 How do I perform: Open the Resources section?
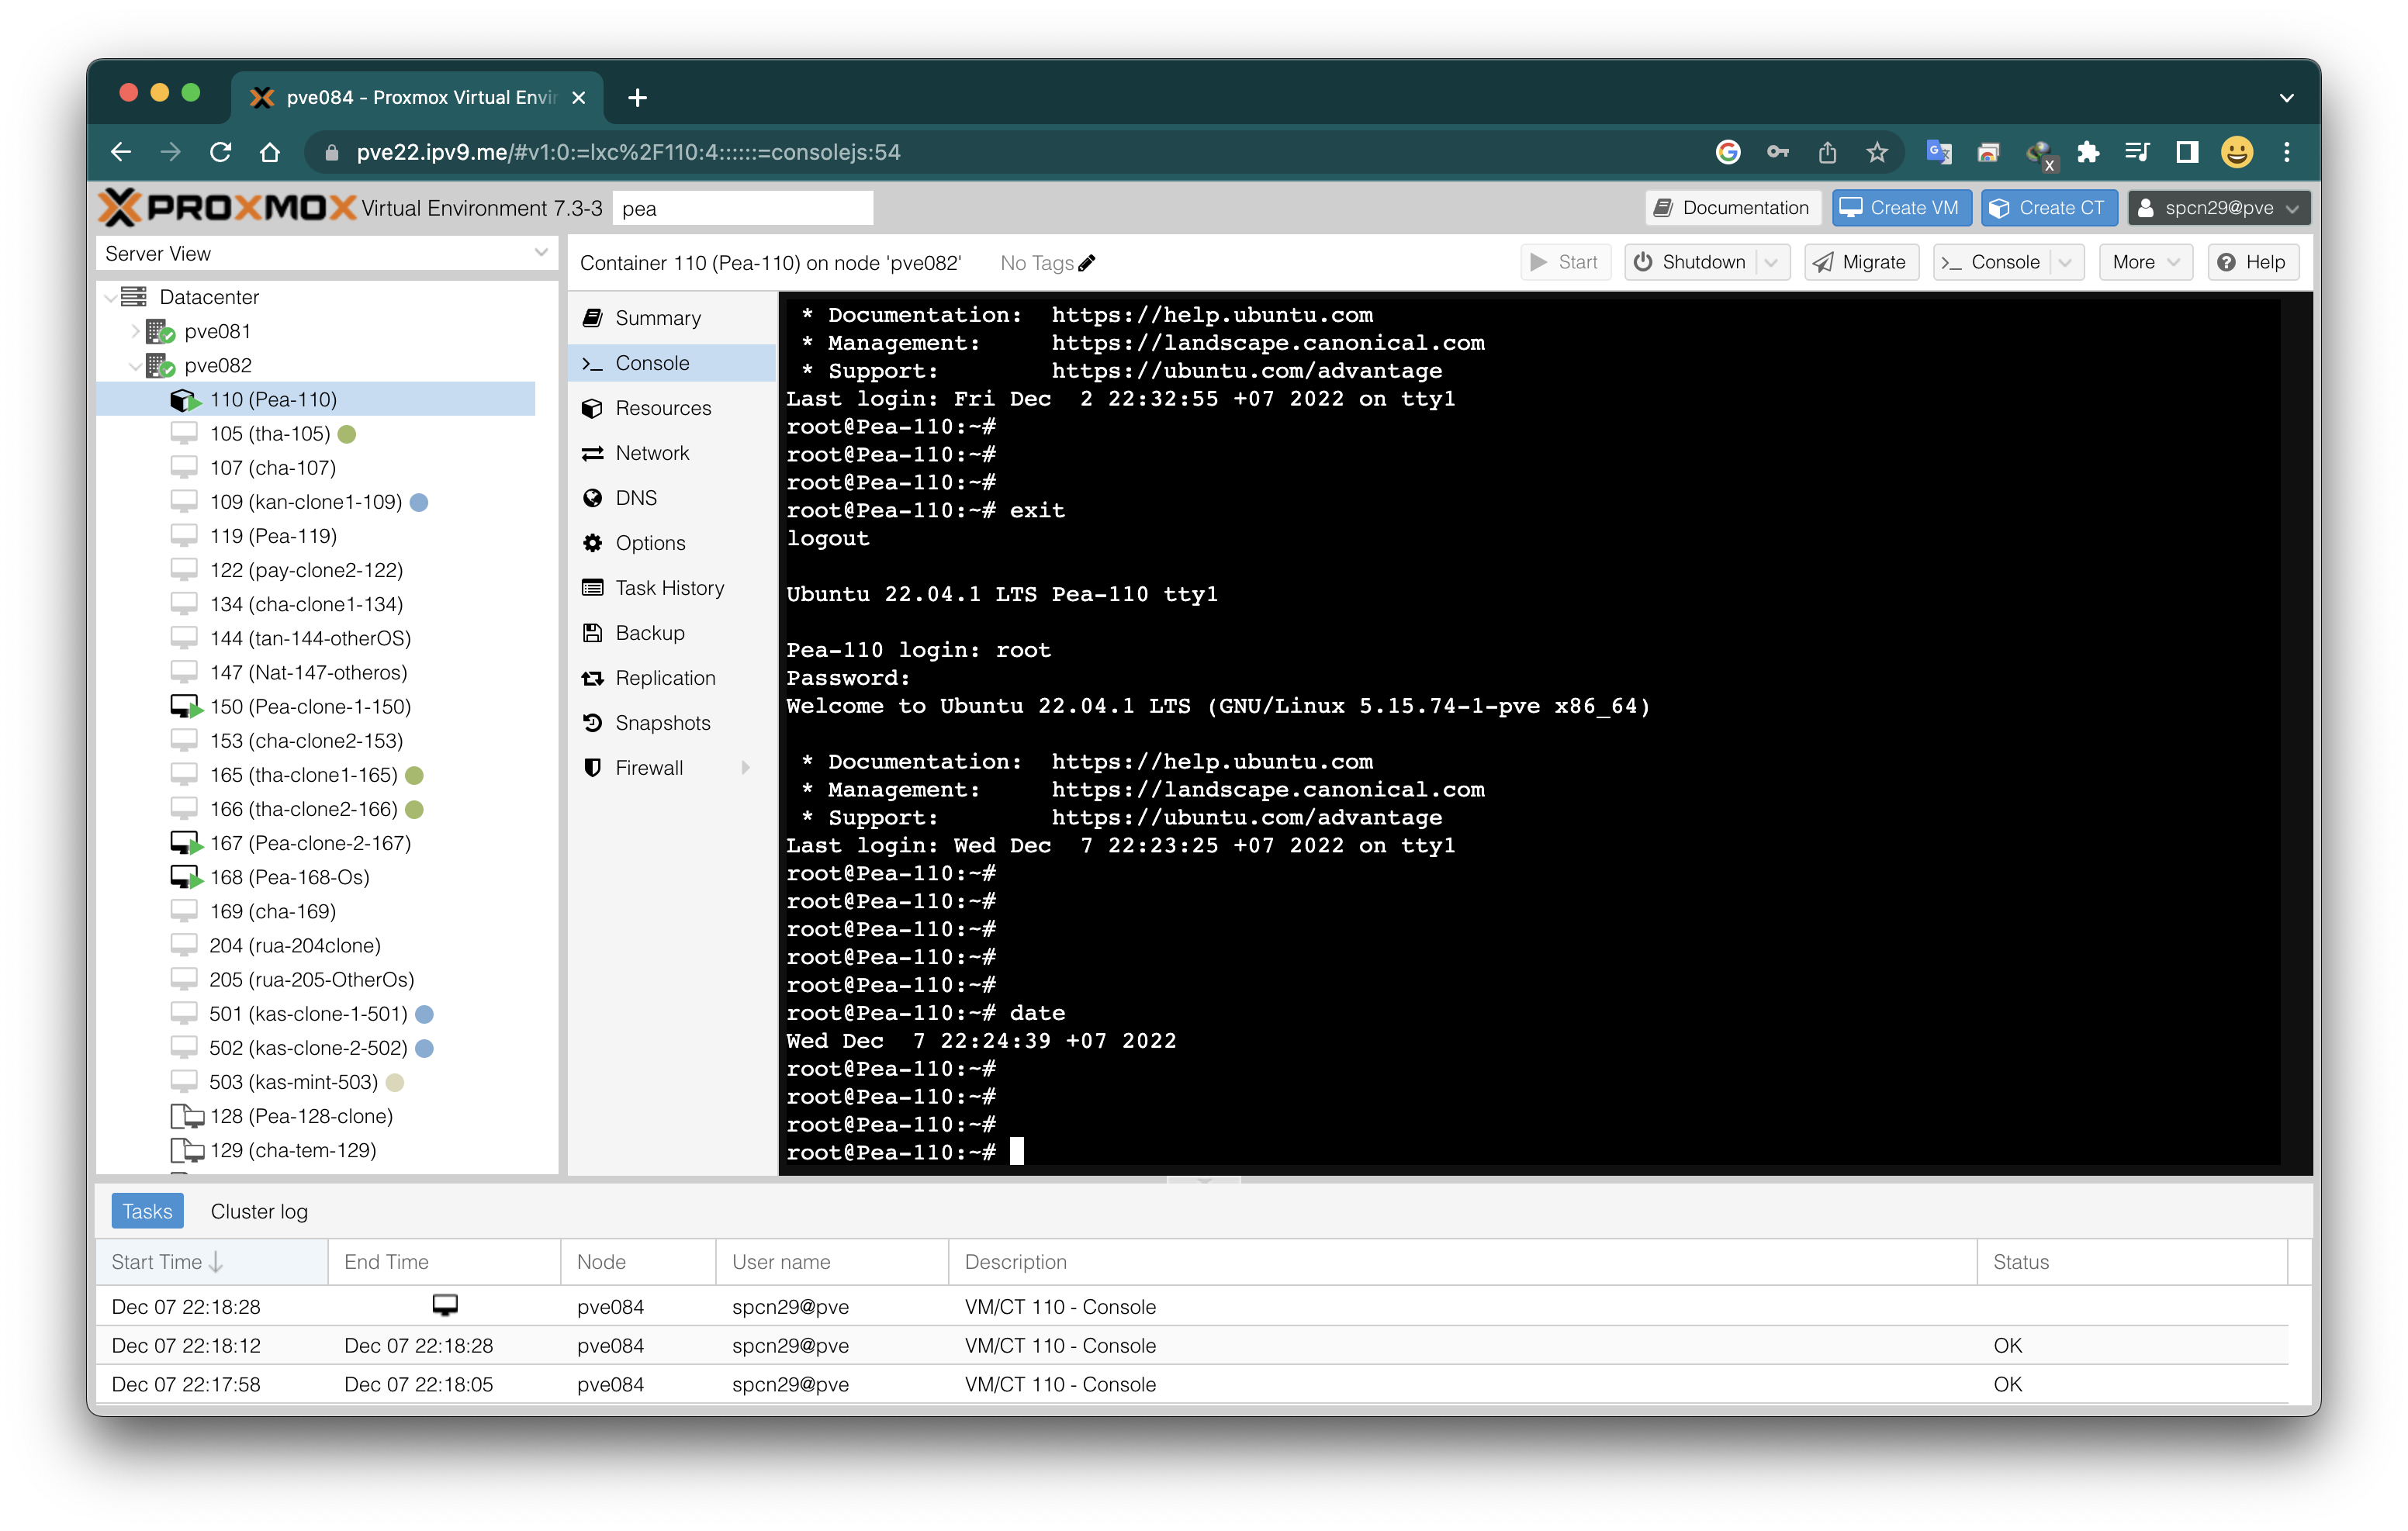pos(672,408)
